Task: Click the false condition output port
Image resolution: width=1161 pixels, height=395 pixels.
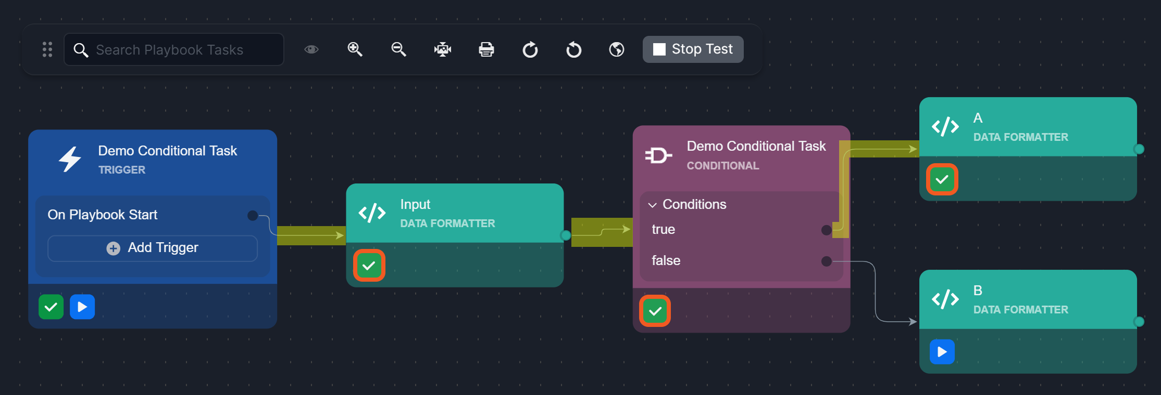Action: (x=826, y=261)
